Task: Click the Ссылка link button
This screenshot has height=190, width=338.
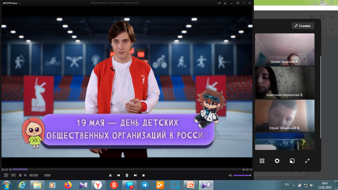Action: pyautogui.click(x=303, y=26)
